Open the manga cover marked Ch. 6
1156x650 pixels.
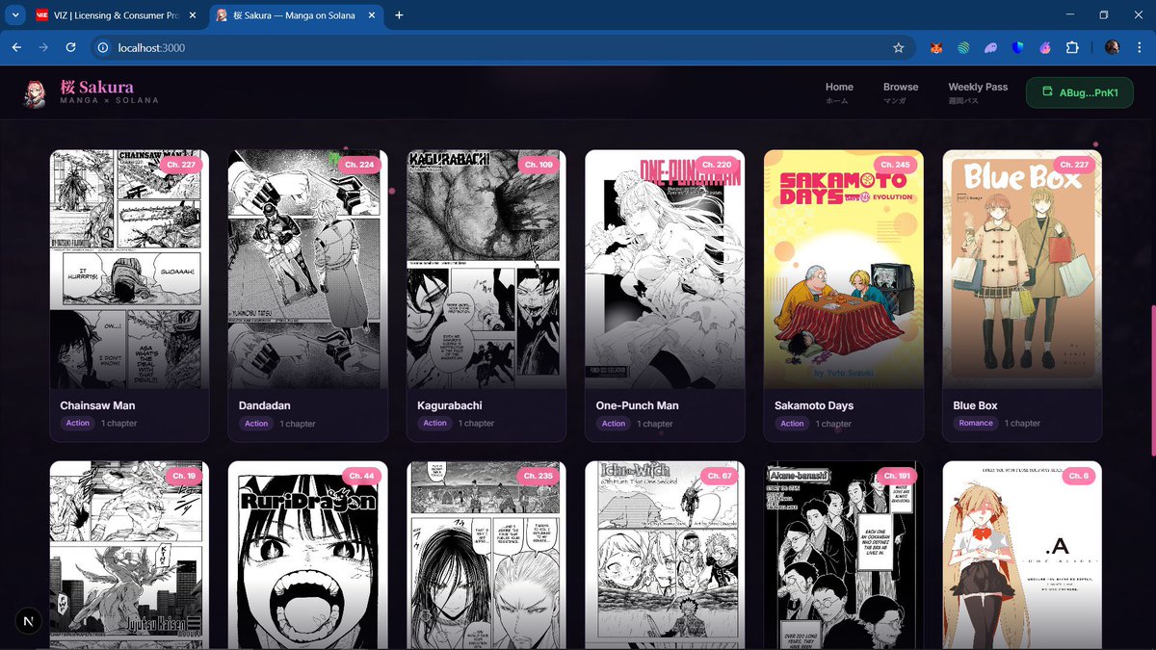click(x=1022, y=556)
